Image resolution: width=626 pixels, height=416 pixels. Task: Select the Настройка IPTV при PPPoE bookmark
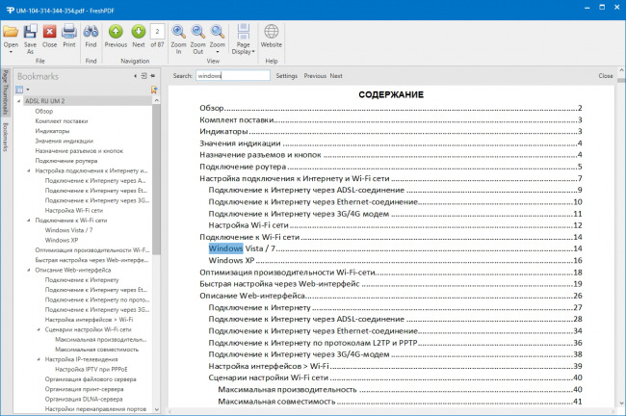click(91, 369)
